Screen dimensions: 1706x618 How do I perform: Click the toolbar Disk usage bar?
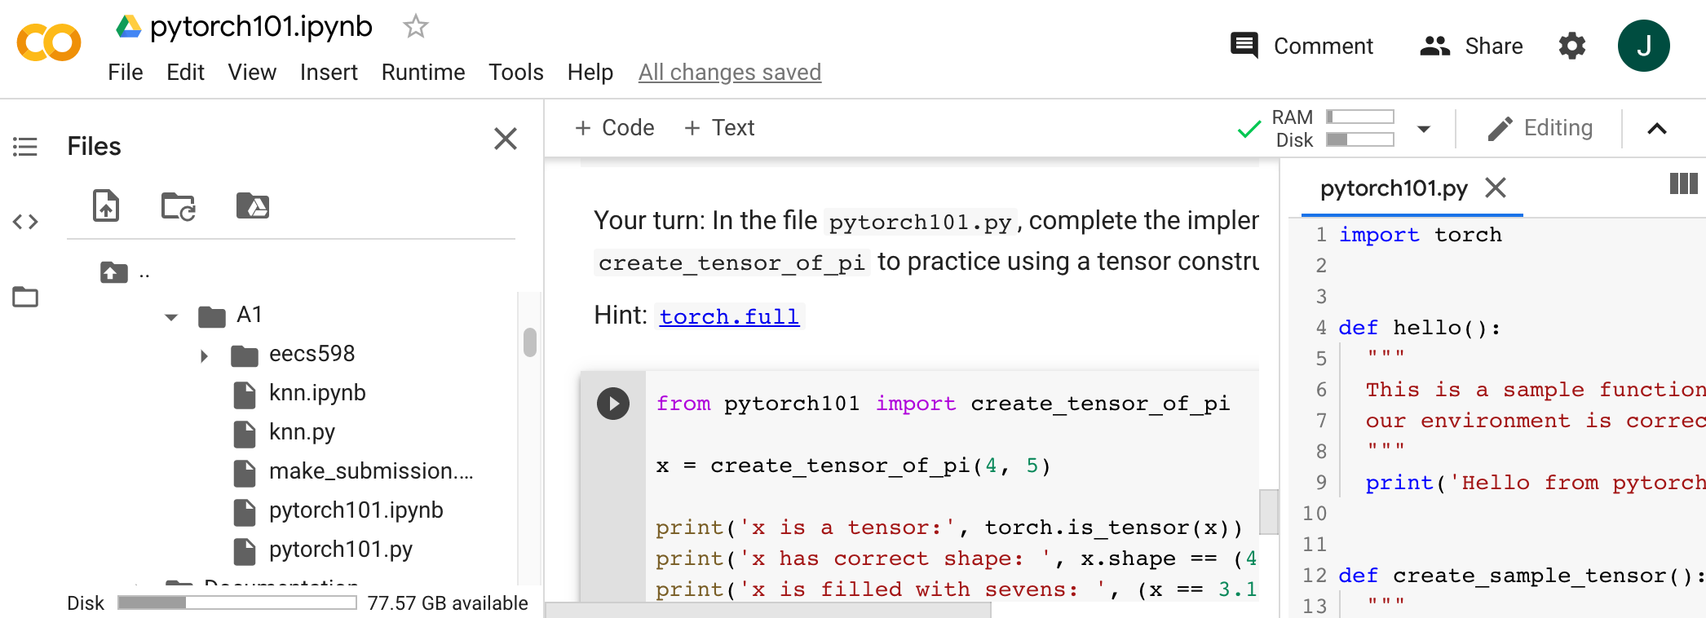click(1359, 139)
